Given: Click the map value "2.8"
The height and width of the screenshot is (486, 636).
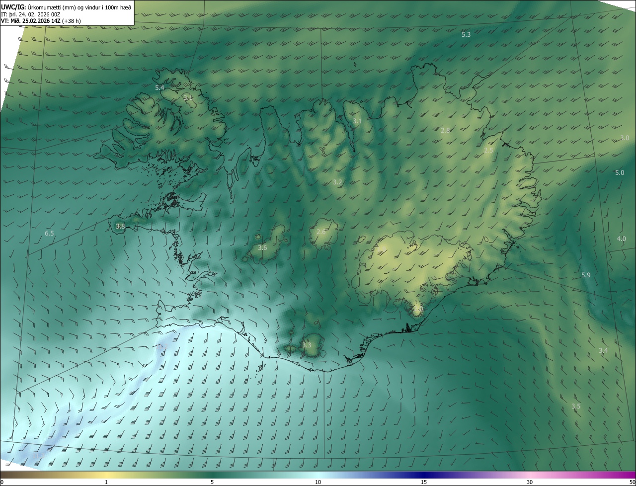Looking at the screenshot, I should tap(445, 130).
